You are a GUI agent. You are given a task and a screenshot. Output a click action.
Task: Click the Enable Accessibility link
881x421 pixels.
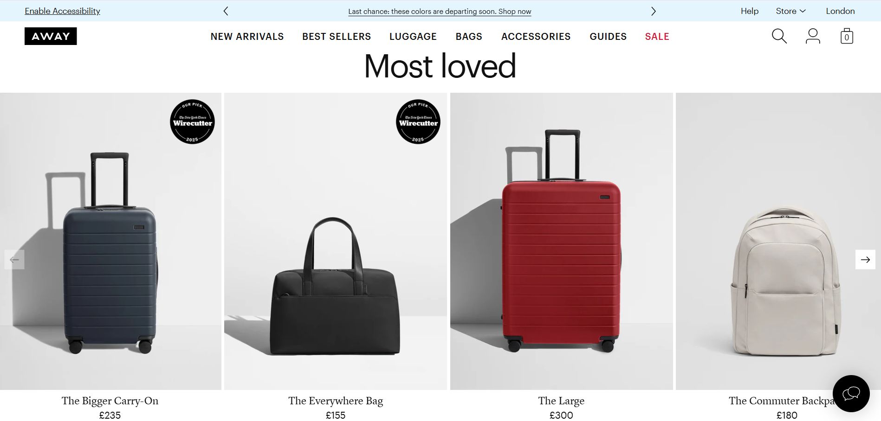click(x=62, y=11)
